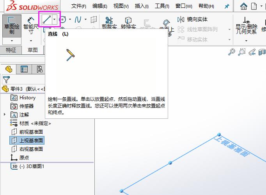The height and width of the screenshot is (195, 266).
Task: Open the 帮助(H) menu
Action: tap(206, 6)
